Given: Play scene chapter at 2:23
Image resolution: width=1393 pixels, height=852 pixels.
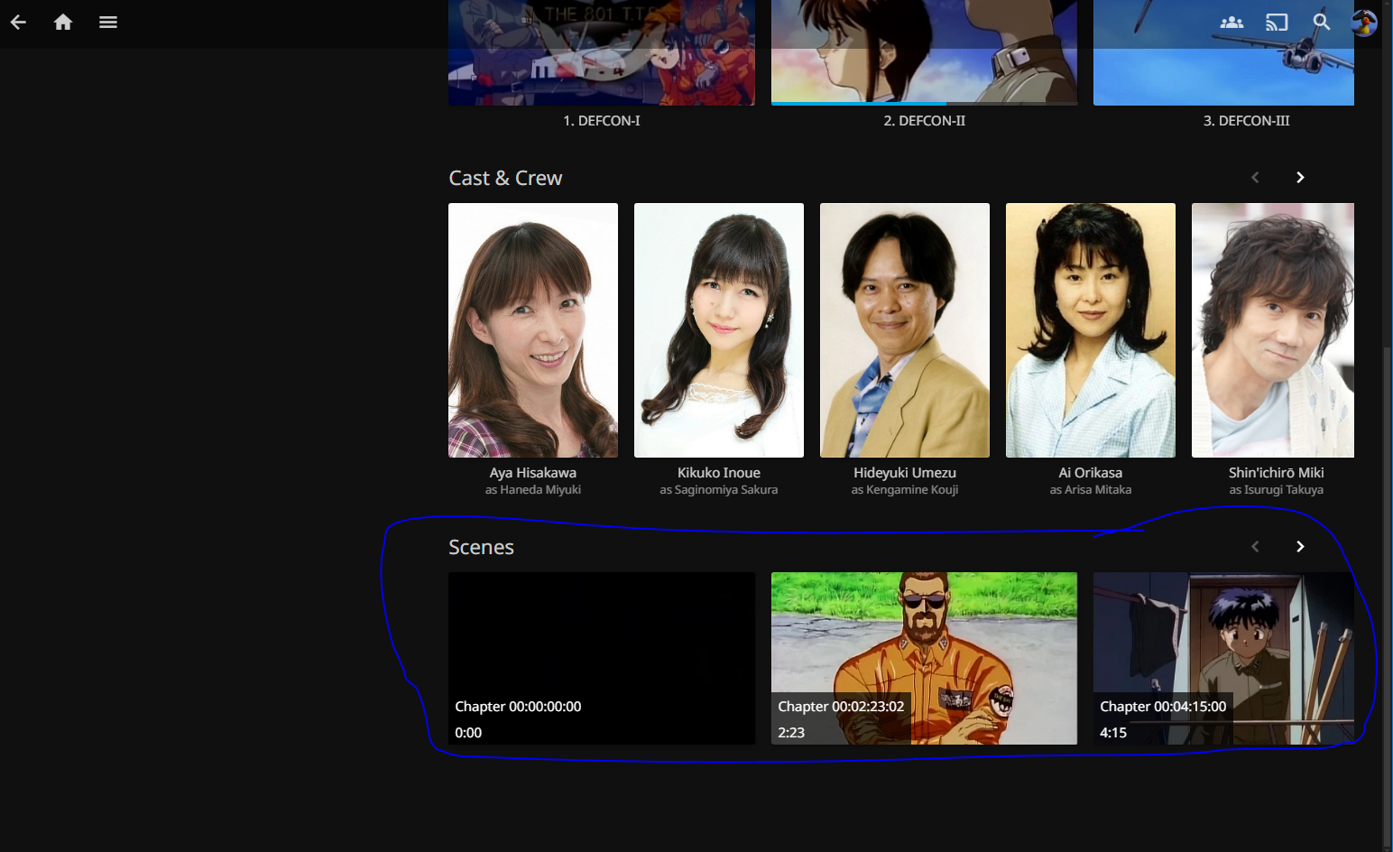Looking at the screenshot, I should (924, 658).
